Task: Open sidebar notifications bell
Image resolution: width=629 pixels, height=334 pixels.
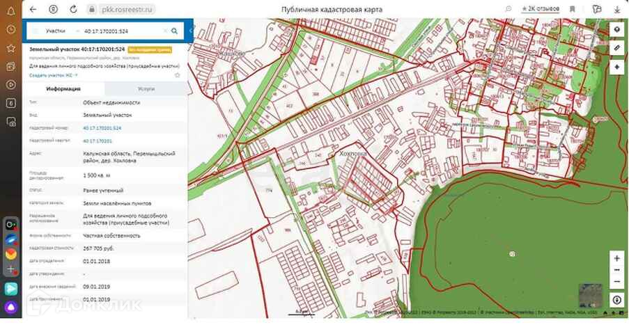Action: click(x=11, y=11)
